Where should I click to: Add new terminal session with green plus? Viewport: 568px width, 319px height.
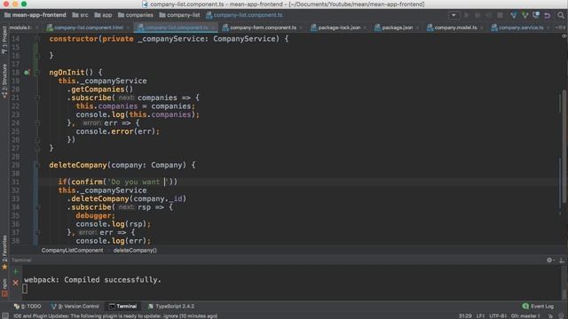(15, 271)
